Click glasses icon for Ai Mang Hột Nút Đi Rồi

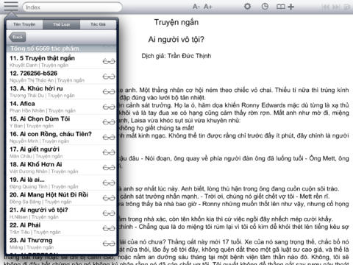109,198
